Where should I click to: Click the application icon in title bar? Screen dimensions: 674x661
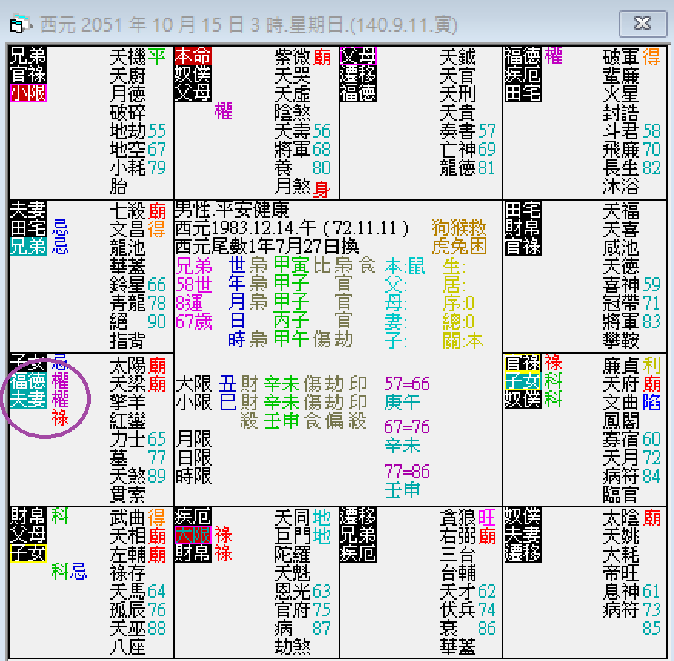coord(19,24)
